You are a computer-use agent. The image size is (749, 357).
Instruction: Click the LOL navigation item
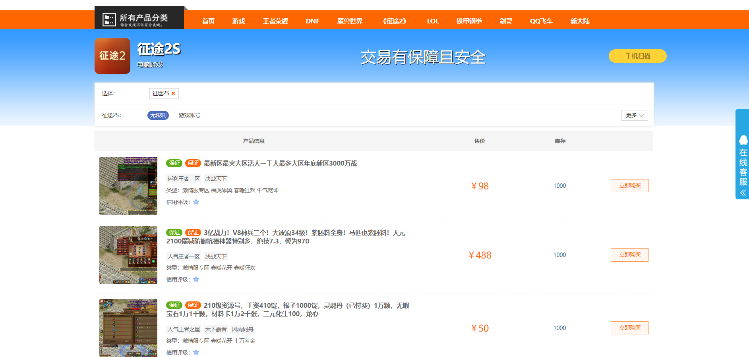[433, 21]
